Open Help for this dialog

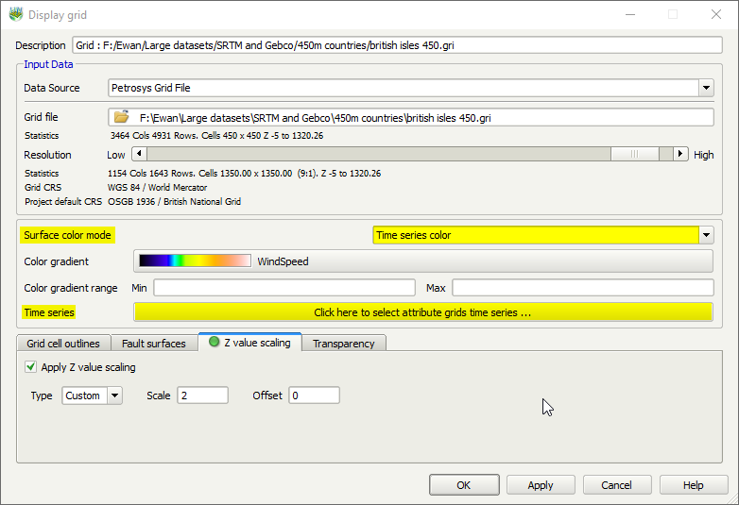tap(693, 485)
